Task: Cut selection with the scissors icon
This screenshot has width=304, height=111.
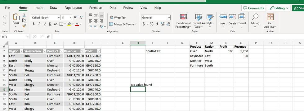Action: pyautogui.click(x=24, y=15)
